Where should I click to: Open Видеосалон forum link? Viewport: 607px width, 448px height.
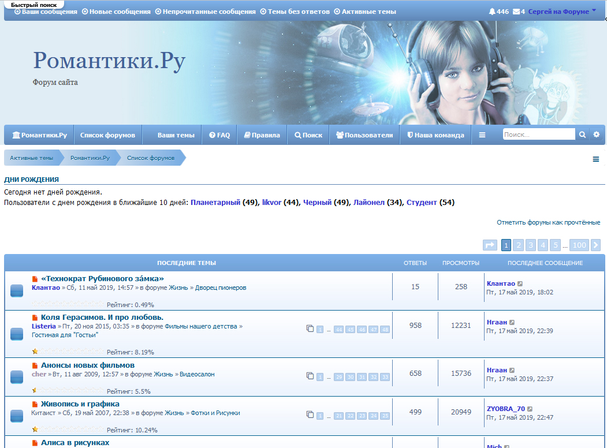pyautogui.click(x=197, y=375)
